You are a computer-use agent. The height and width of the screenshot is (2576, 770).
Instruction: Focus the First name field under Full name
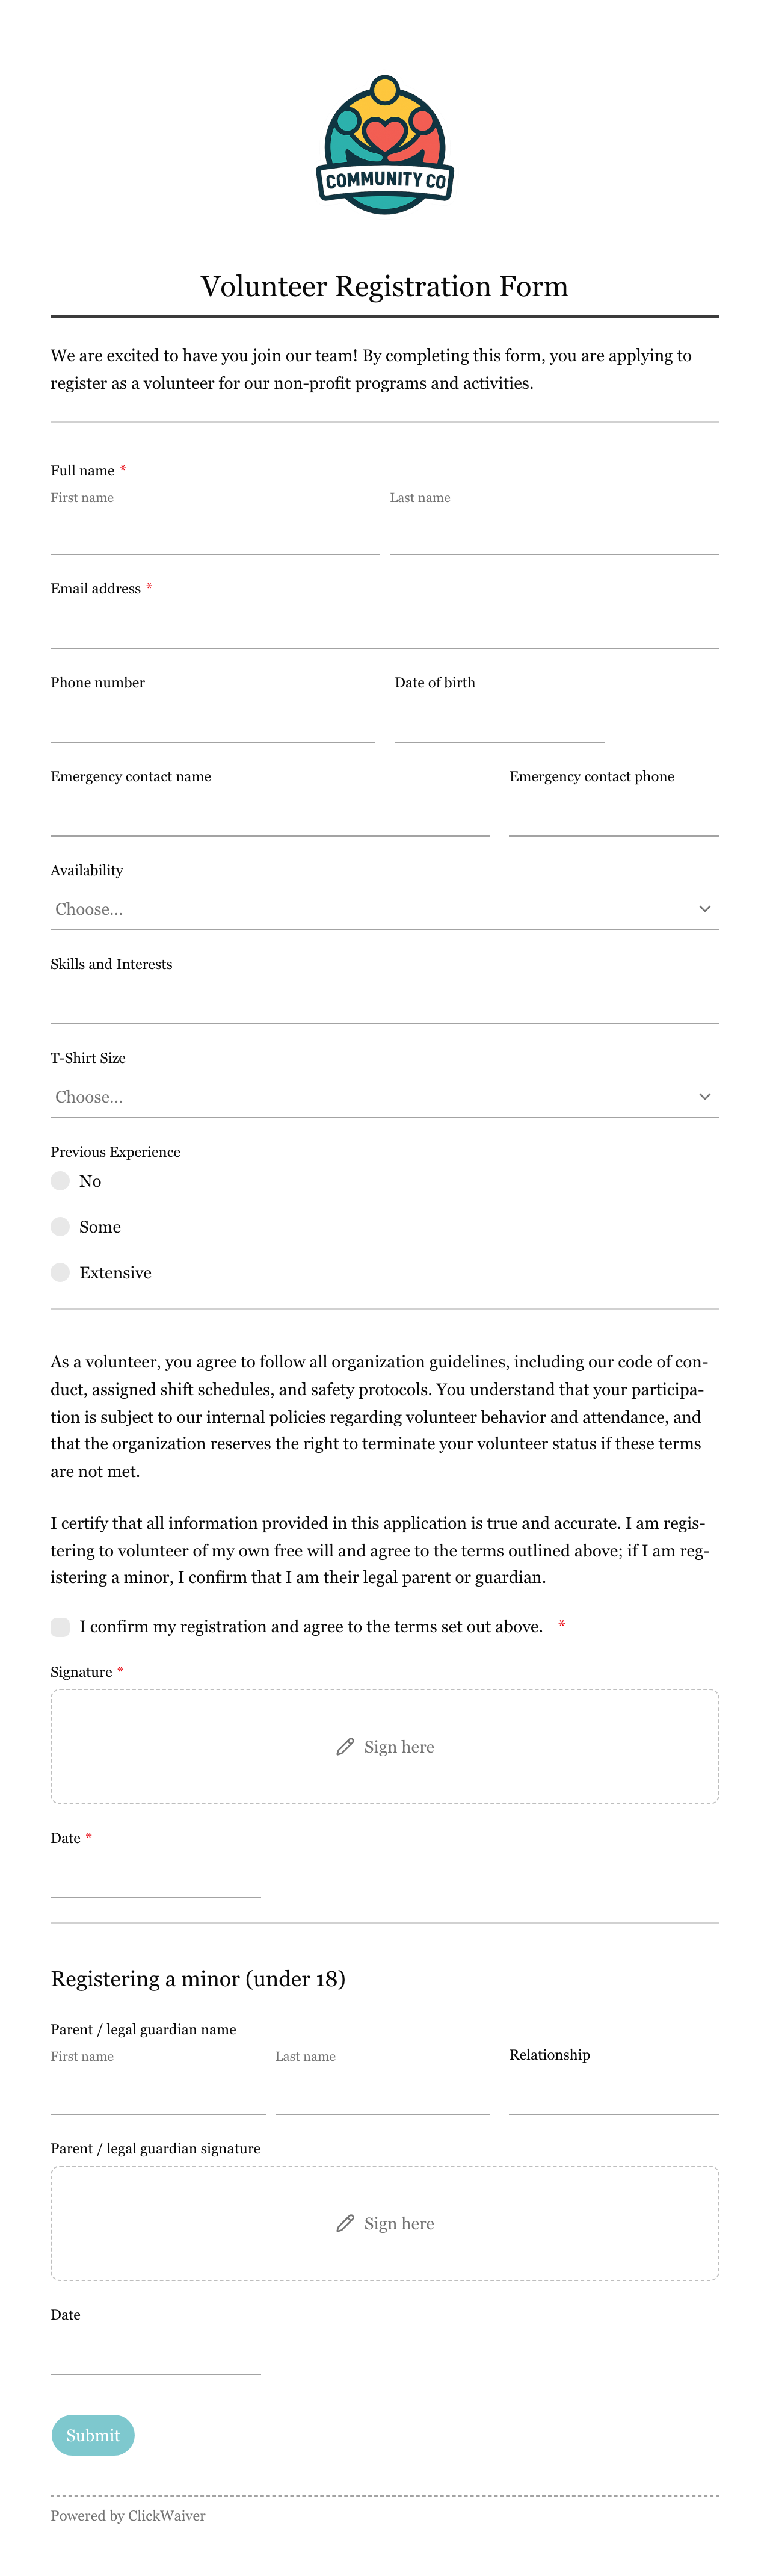pyautogui.click(x=215, y=533)
